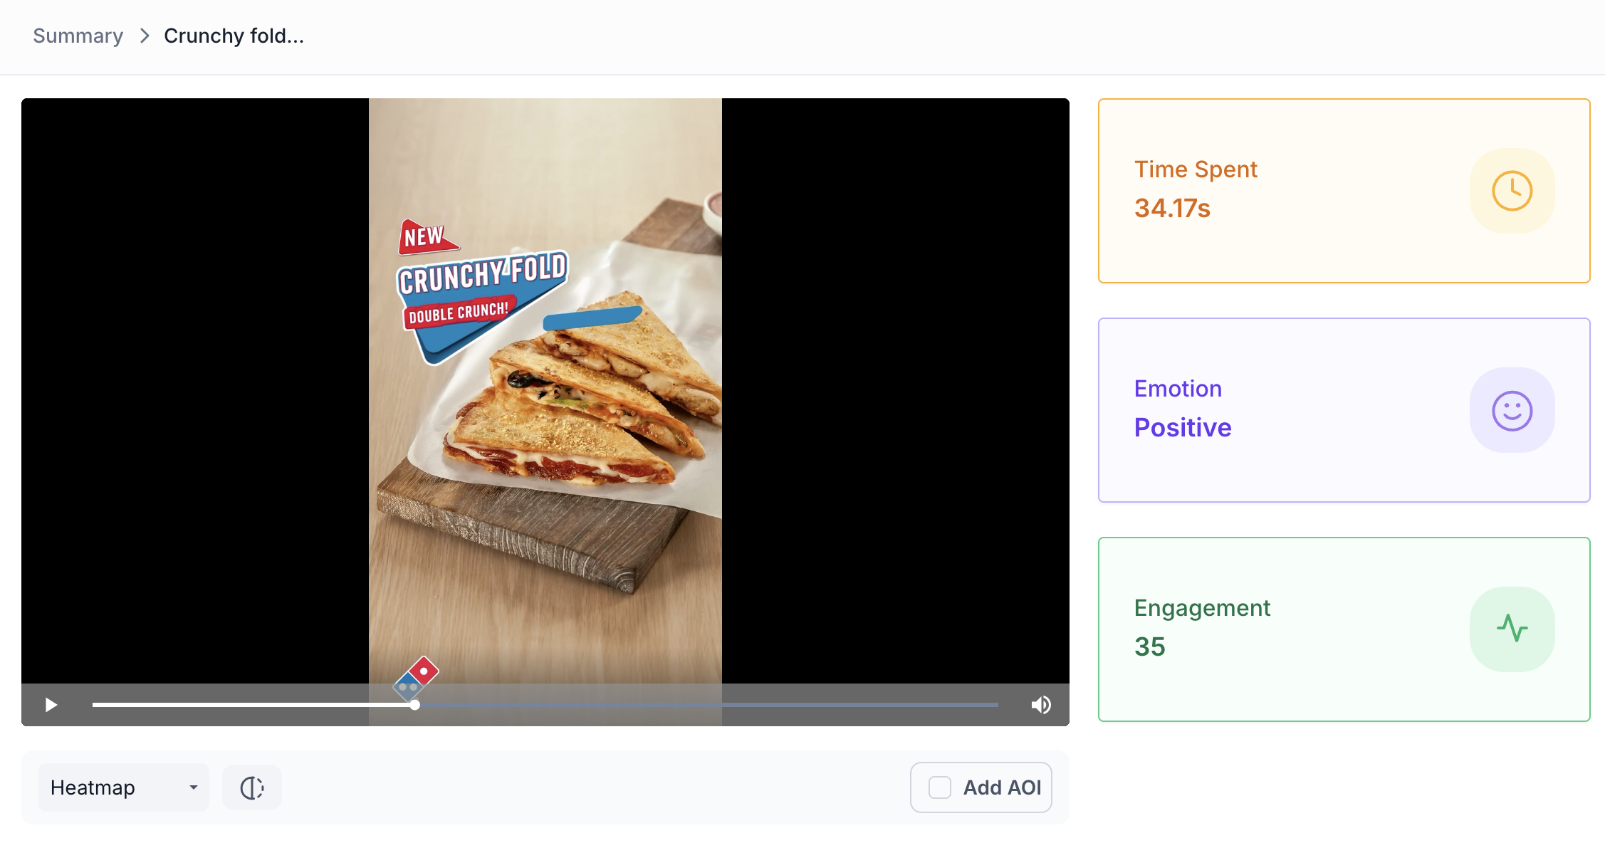Click the Add AOI label
This screenshot has height=843, width=1605.
pos(1002,787)
